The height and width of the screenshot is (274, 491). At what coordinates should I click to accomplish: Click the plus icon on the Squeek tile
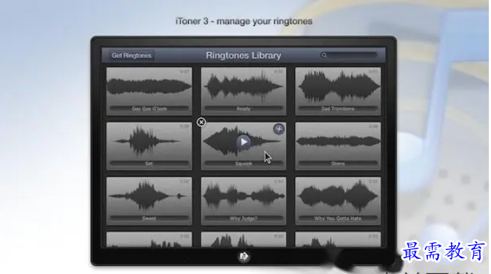pyautogui.click(x=279, y=129)
